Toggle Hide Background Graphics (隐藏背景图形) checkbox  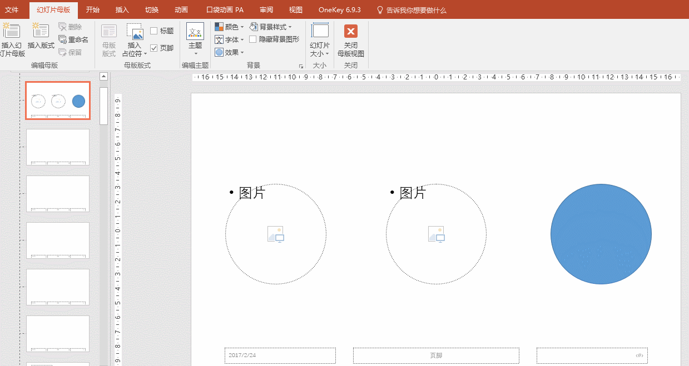[x=253, y=39]
